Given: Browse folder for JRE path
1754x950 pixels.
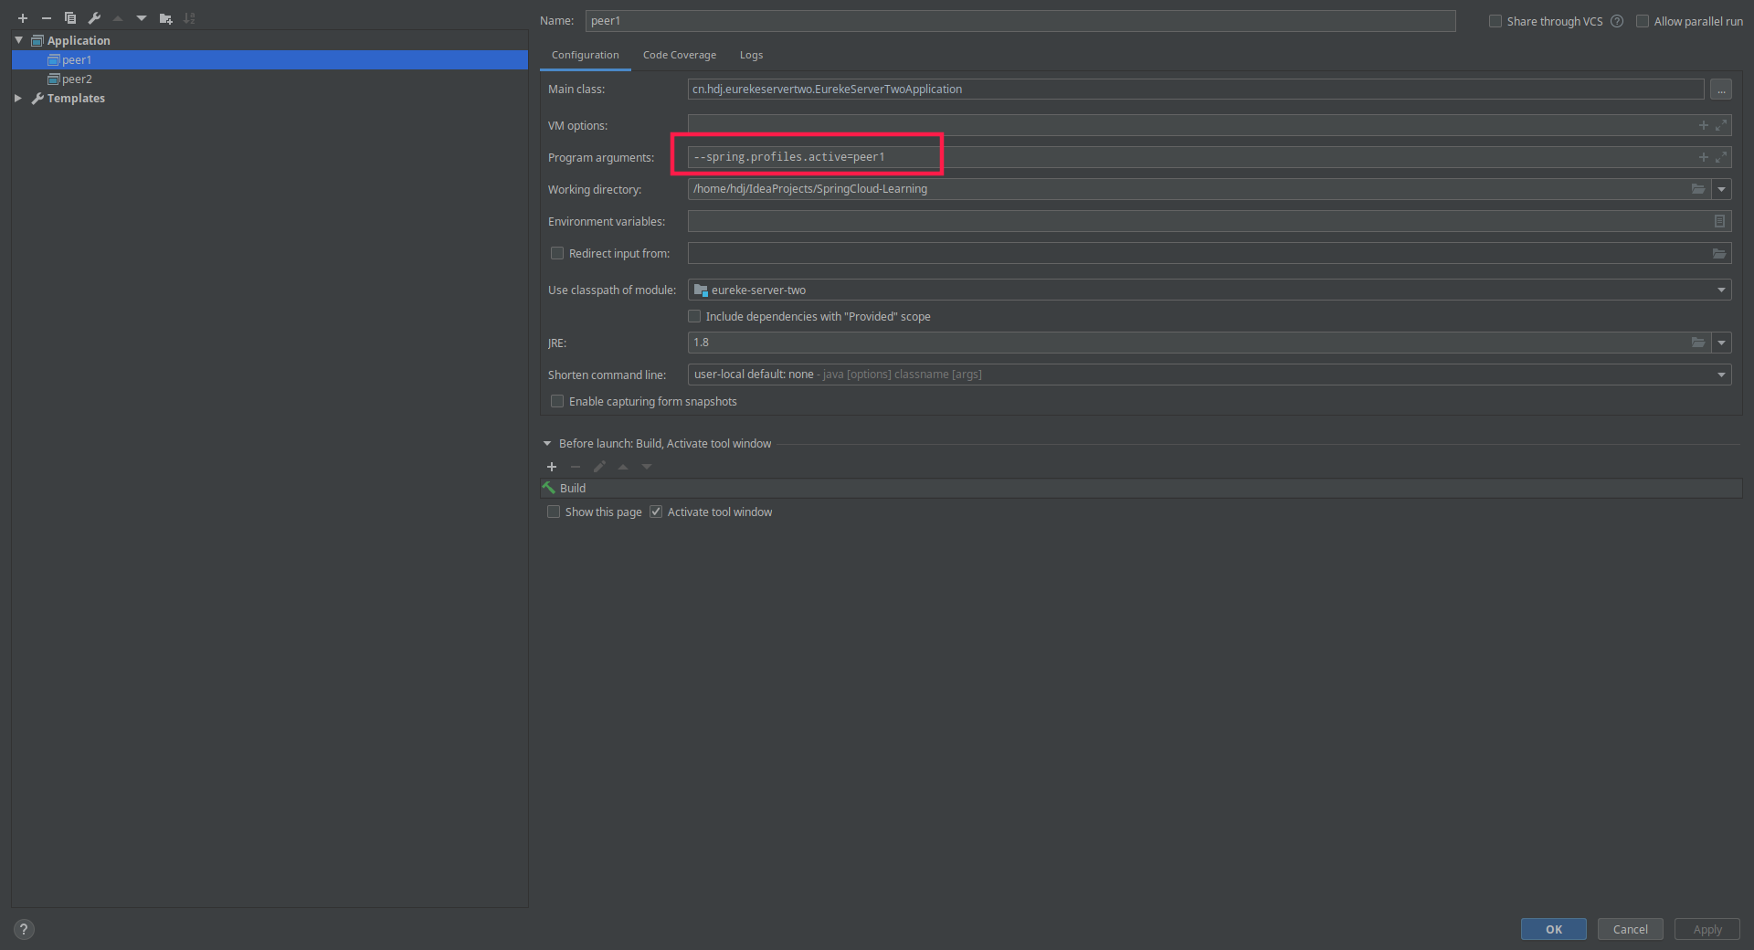Looking at the screenshot, I should [1698, 343].
